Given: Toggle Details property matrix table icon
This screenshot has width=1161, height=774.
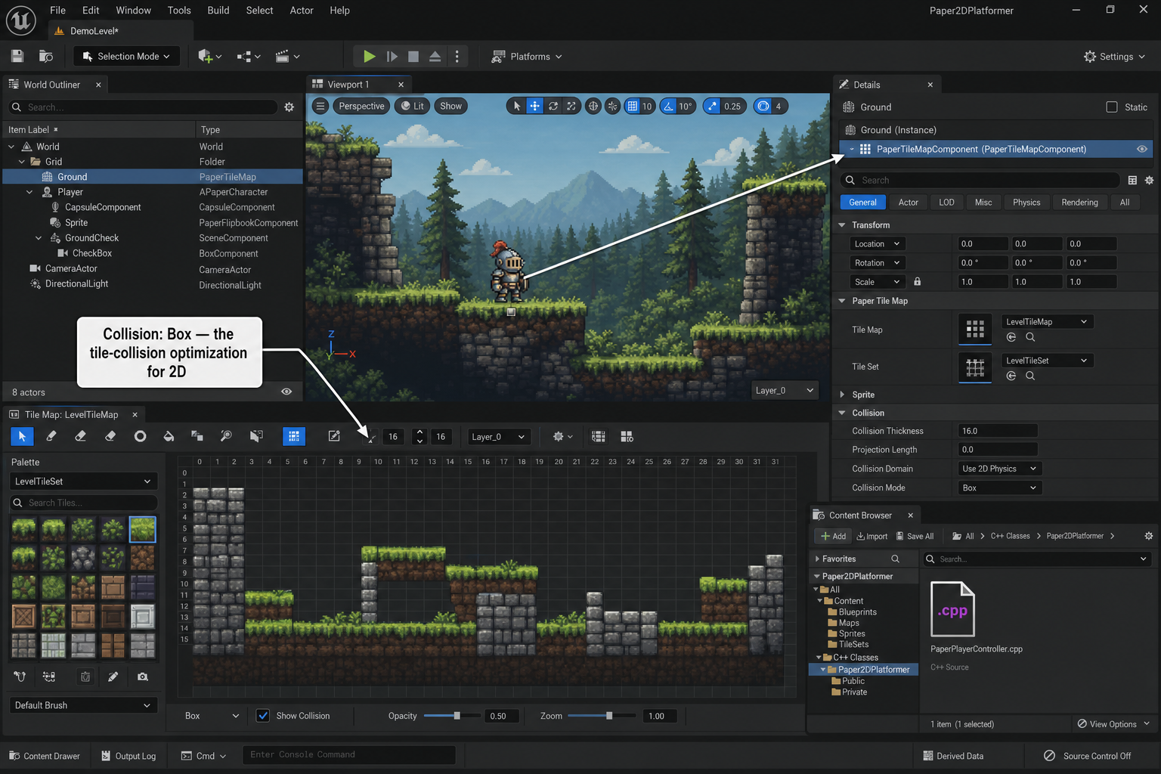Looking at the screenshot, I should [1132, 180].
